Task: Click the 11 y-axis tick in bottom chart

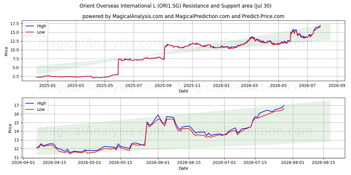Action: tap(17, 157)
